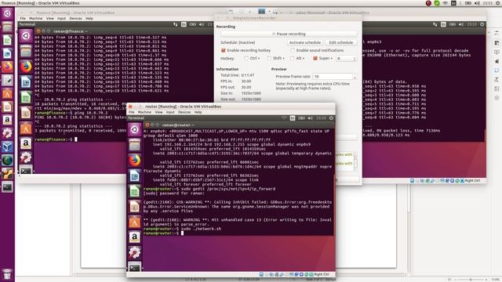Open Terminal icon in the finance VM launcher

point(26,171)
